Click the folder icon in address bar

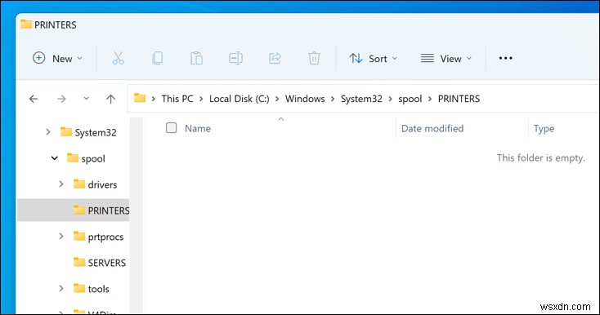(140, 98)
